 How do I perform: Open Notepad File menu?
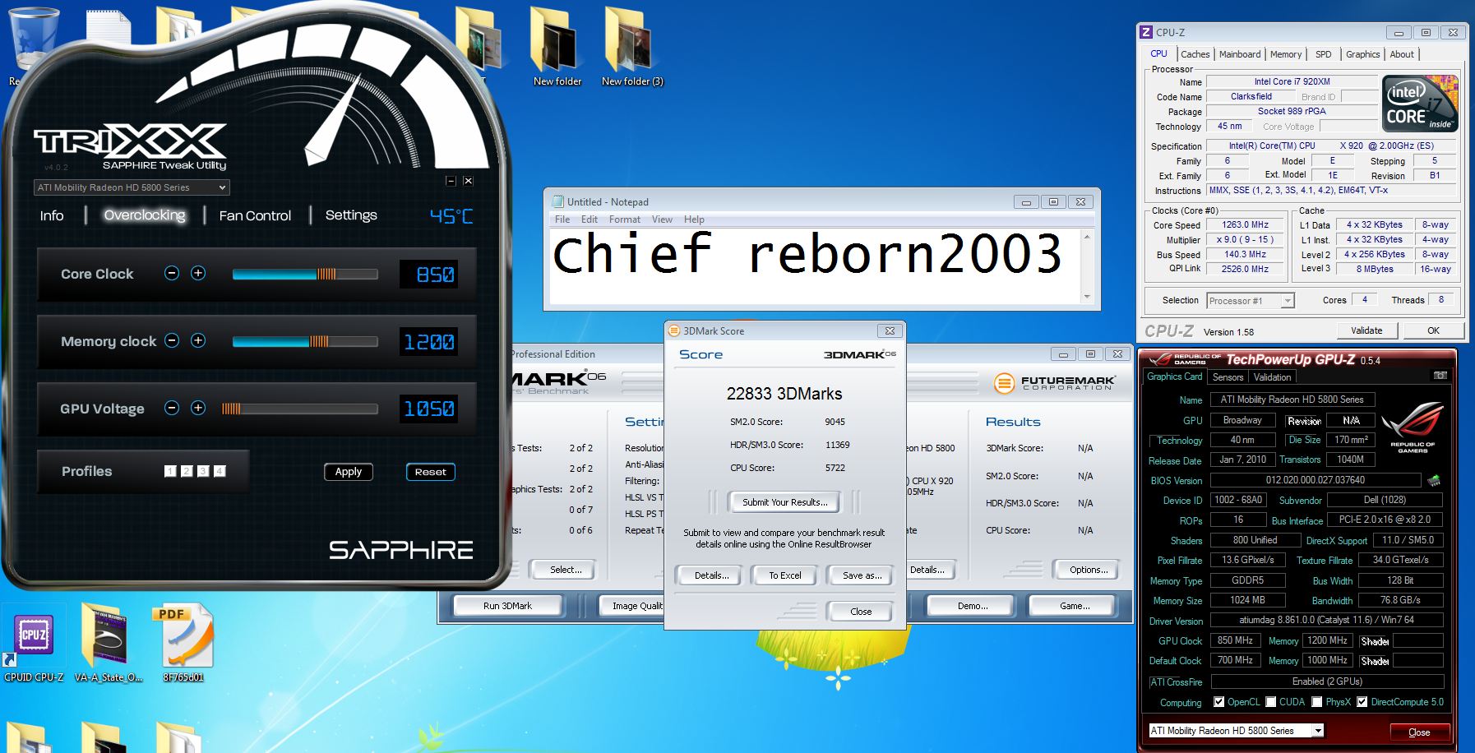[x=562, y=219]
